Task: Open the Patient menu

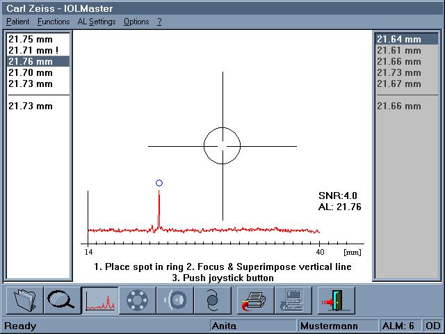Action: click(x=17, y=22)
